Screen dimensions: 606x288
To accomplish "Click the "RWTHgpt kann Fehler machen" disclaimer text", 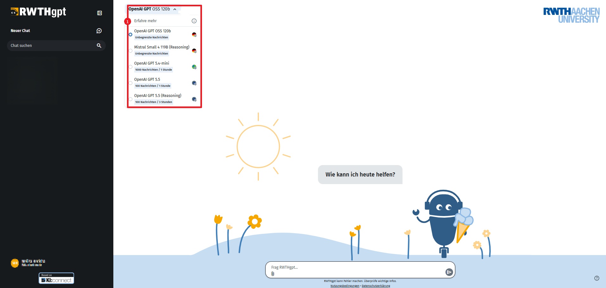I will coord(360,281).
